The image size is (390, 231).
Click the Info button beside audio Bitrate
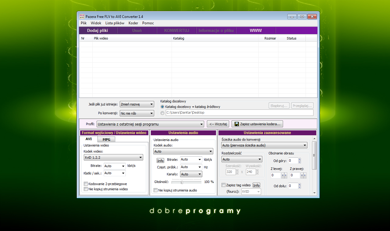click(160, 161)
